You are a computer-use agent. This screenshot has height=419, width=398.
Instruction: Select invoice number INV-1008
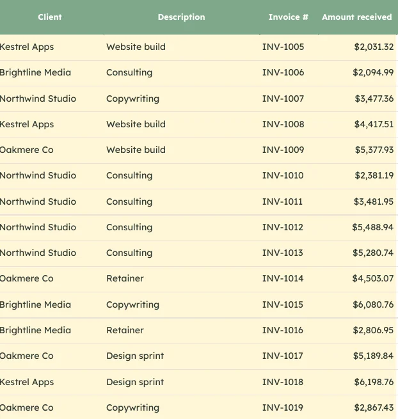click(283, 124)
